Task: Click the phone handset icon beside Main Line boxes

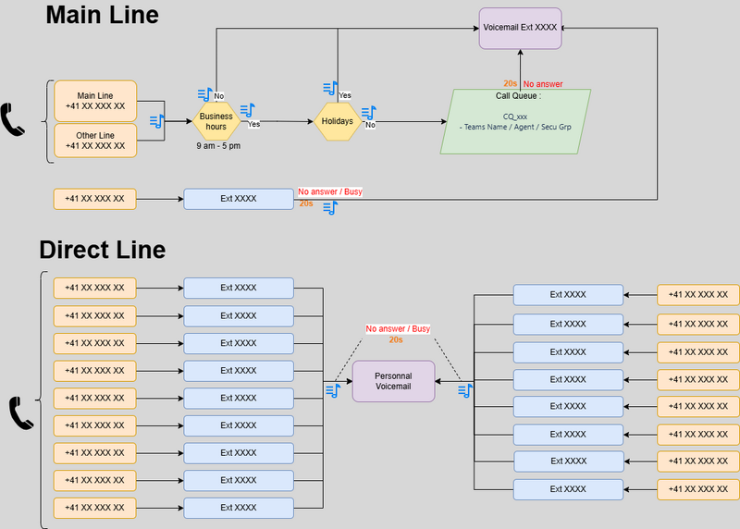Action: click(x=13, y=119)
